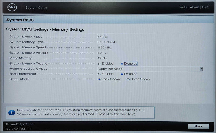This screenshot has width=216, height=133.
Task: Click the Service Tag text
Action: click(16, 129)
